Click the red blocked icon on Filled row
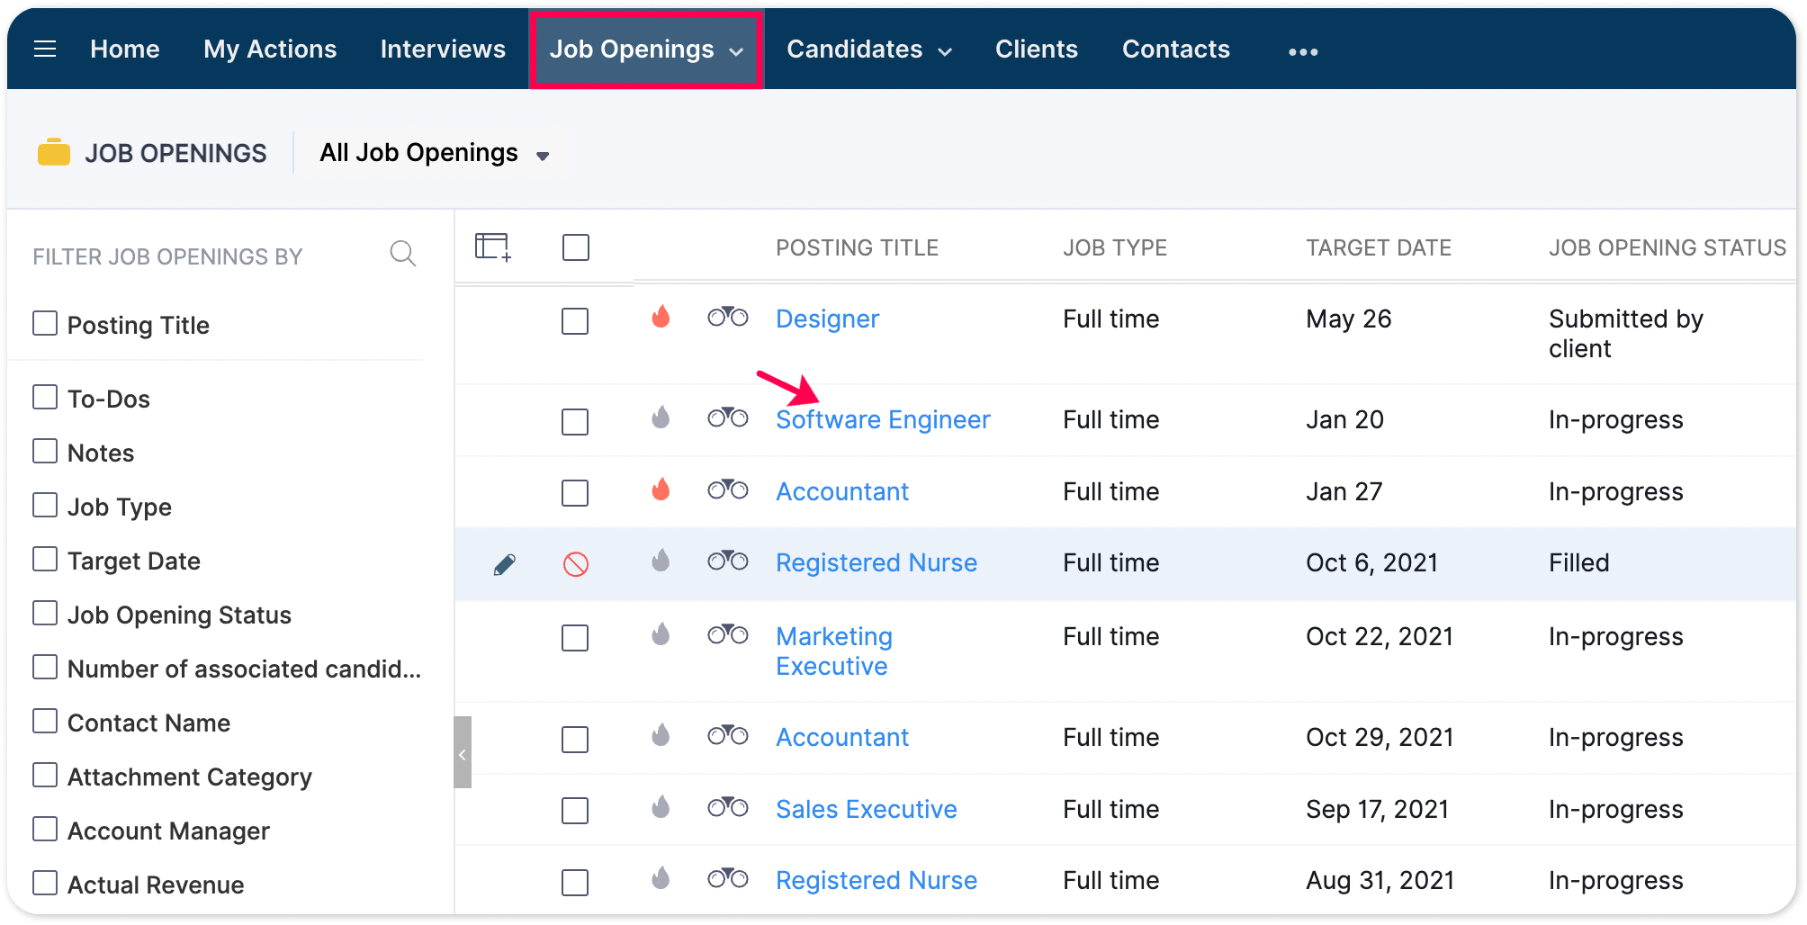The height and width of the screenshot is (925, 1807). pyautogui.click(x=576, y=564)
